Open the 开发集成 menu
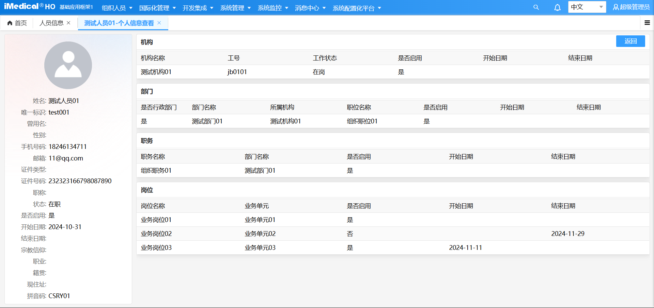 tap(198, 8)
